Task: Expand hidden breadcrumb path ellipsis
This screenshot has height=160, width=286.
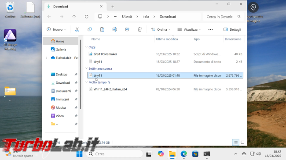Action: coord(116,17)
